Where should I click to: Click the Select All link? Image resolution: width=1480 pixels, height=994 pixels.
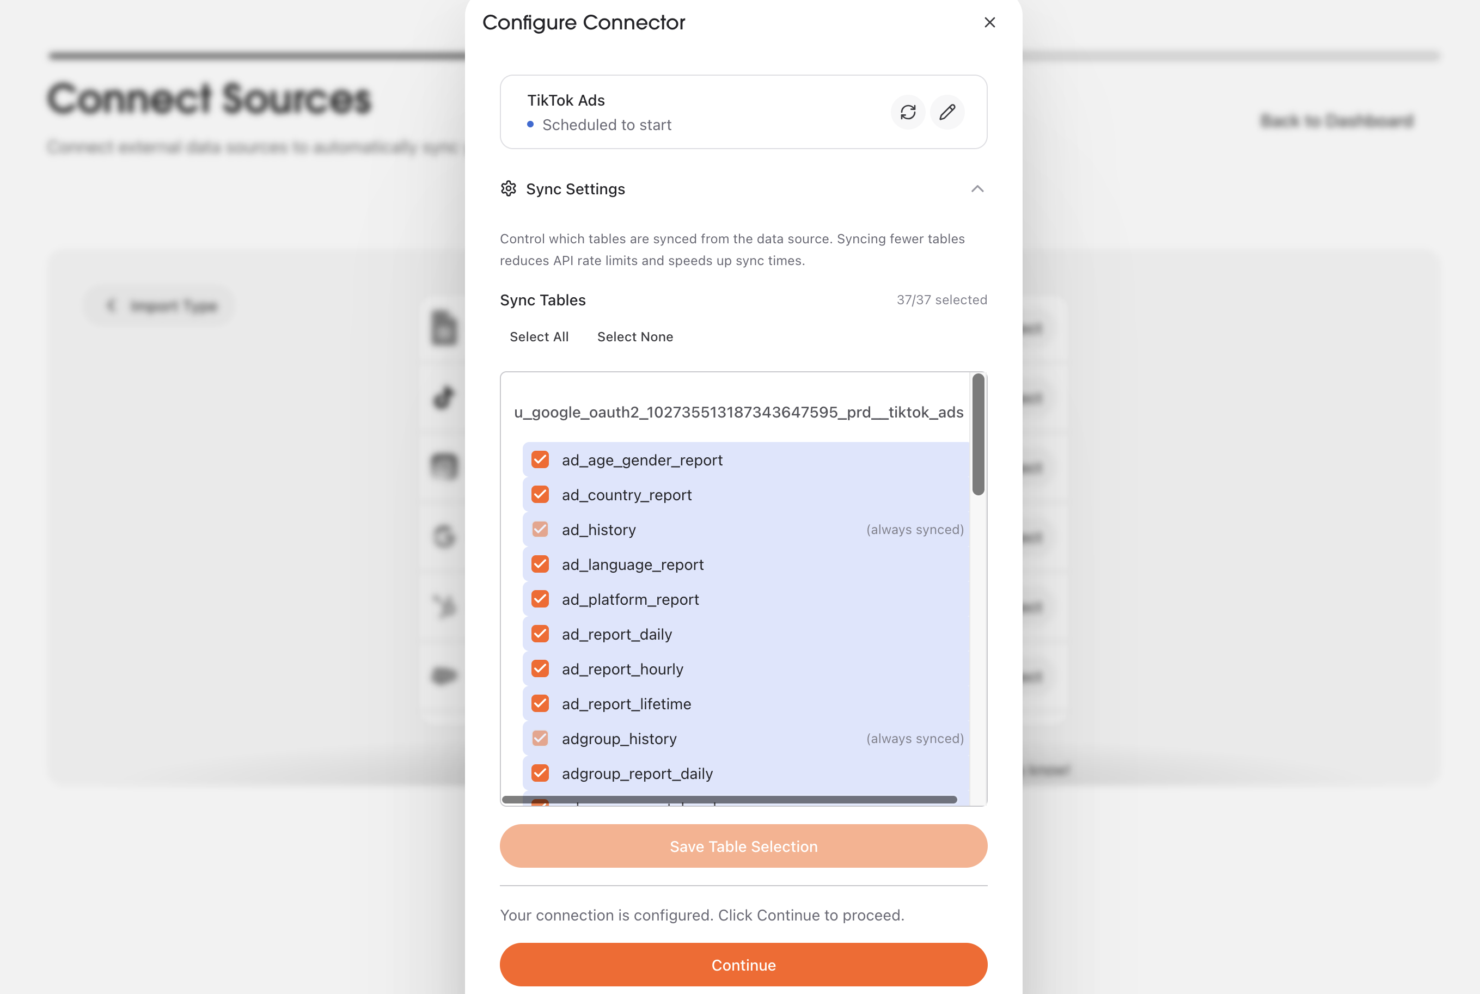tap(539, 336)
